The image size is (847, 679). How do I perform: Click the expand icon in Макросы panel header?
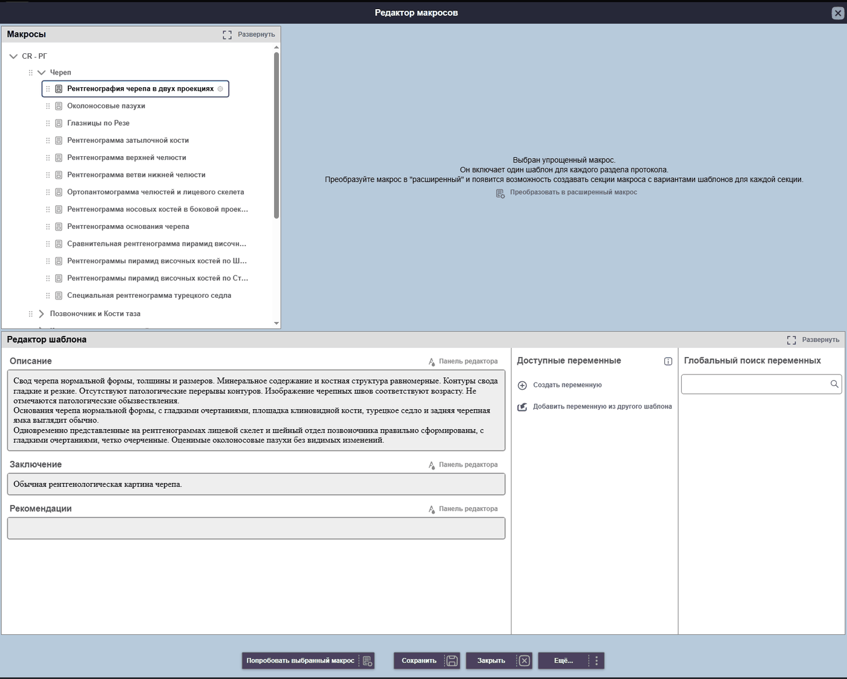227,34
